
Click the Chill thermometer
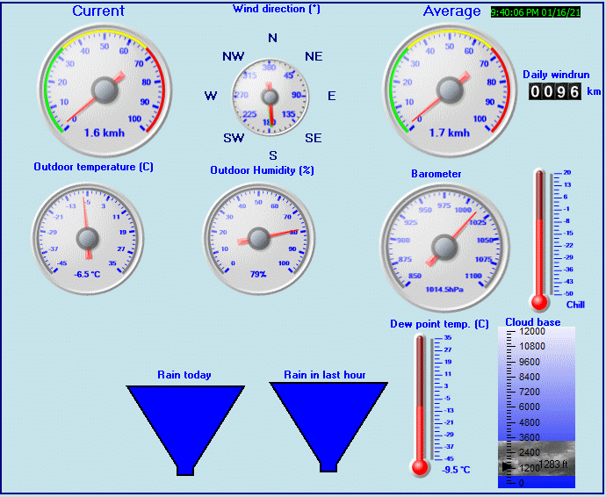(540, 239)
